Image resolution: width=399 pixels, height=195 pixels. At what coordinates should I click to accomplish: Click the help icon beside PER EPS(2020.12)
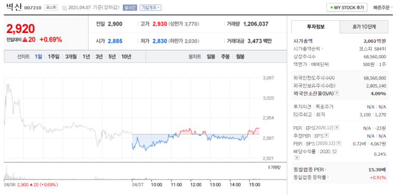click(337, 128)
